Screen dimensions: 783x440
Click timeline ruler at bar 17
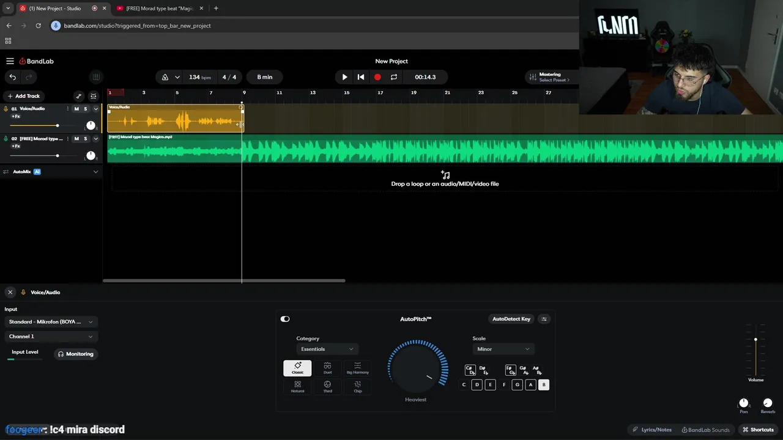(x=380, y=93)
